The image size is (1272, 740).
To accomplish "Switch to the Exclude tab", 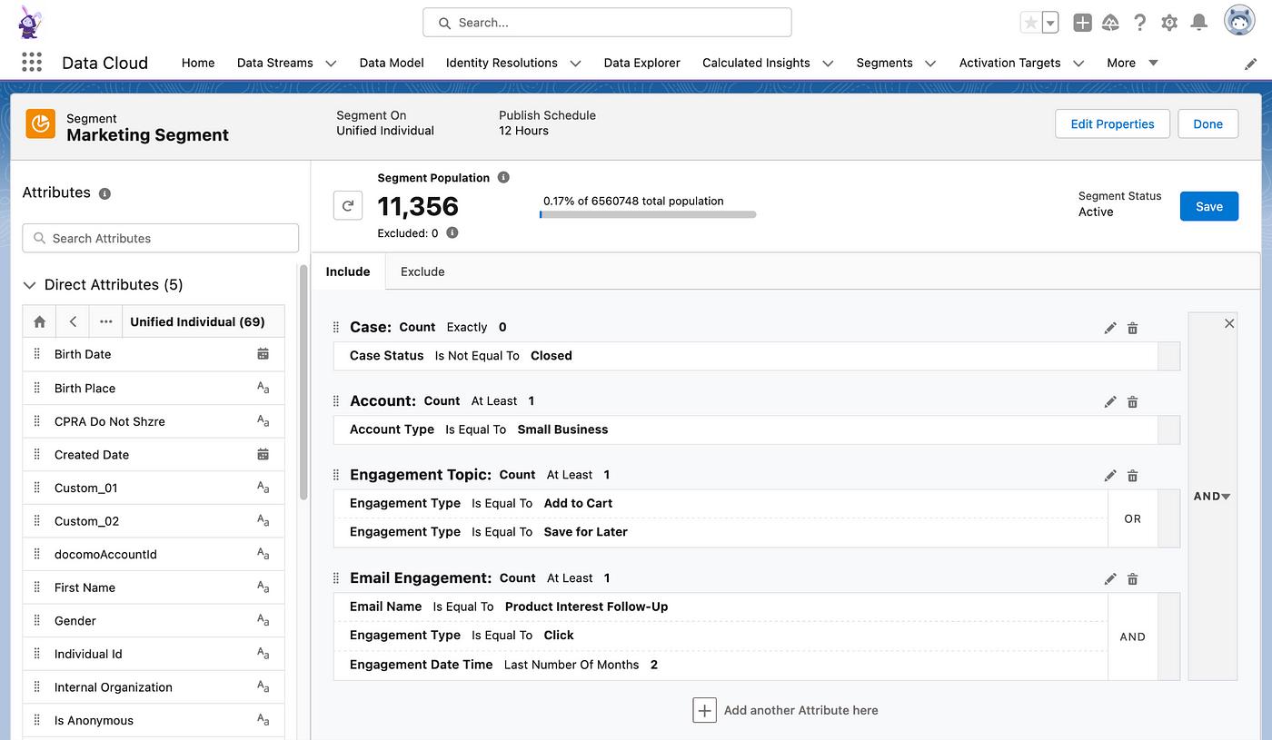I will click(x=422, y=271).
